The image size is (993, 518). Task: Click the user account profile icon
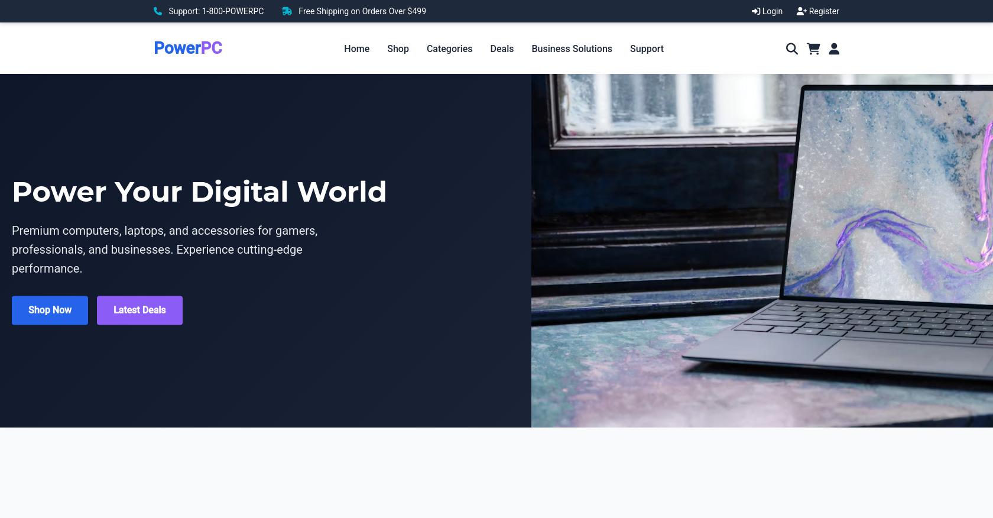coord(834,49)
